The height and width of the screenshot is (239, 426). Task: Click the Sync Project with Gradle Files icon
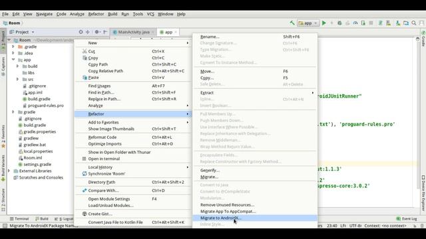tap(380, 23)
